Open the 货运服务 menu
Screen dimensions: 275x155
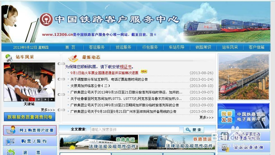123,47
